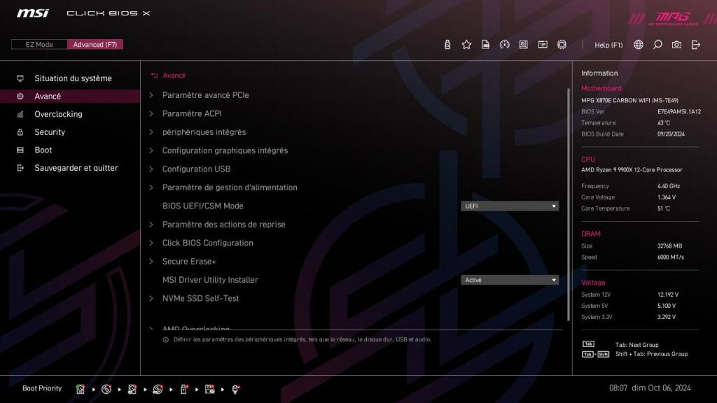The width and height of the screenshot is (717, 403).
Task: Click the Help (F1) button
Action: [608, 44]
